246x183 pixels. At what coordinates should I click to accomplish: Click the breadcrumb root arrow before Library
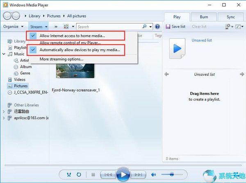point(25,16)
